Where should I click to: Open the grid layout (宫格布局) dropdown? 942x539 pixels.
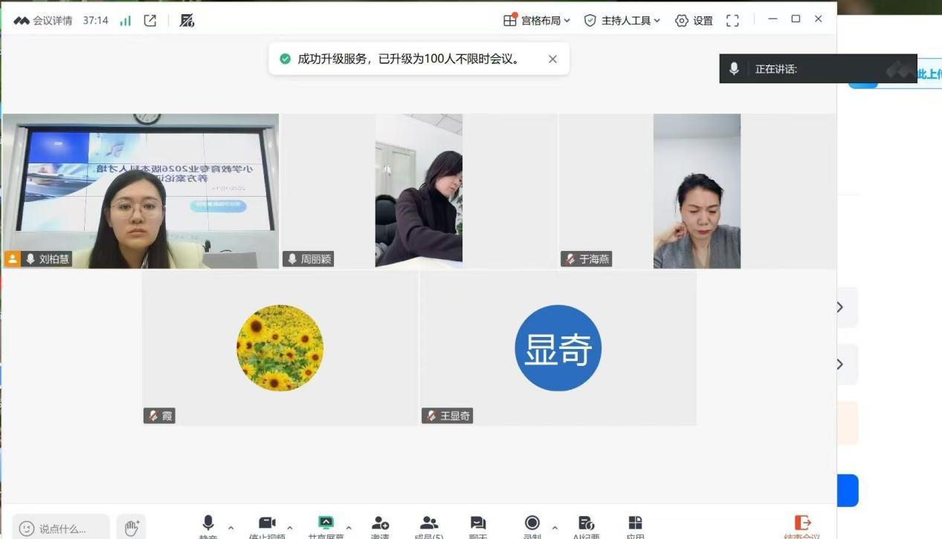click(x=537, y=21)
